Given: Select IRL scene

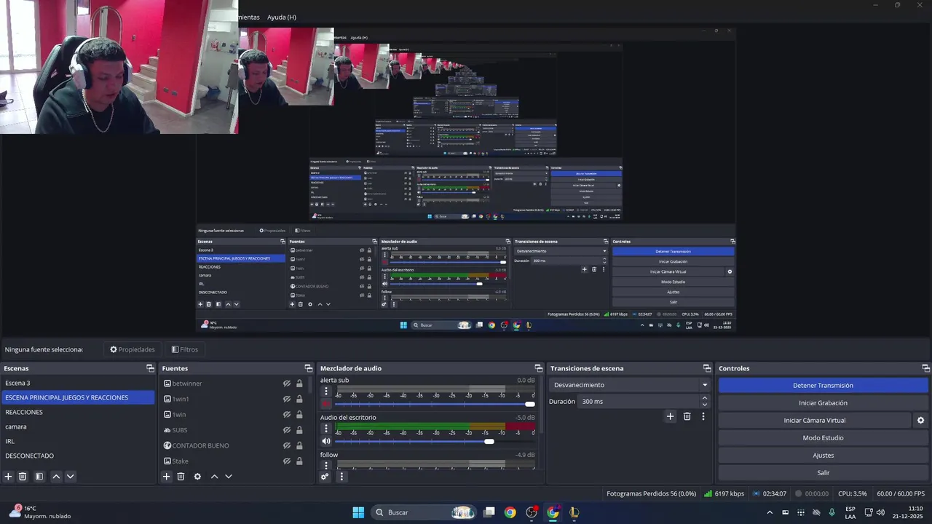Looking at the screenshot, I should 77,441.
